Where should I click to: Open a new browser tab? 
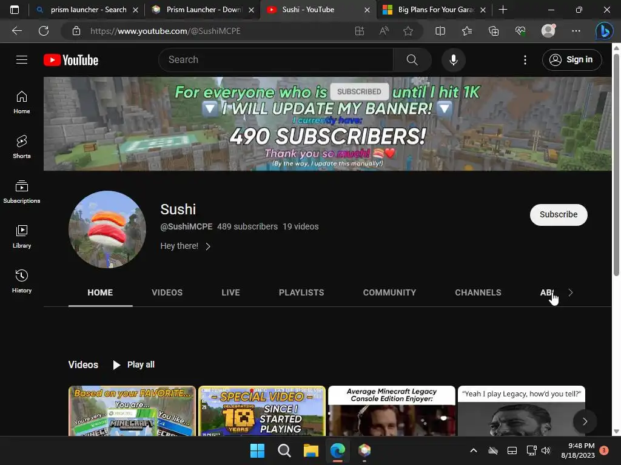(x=503, y=10)
